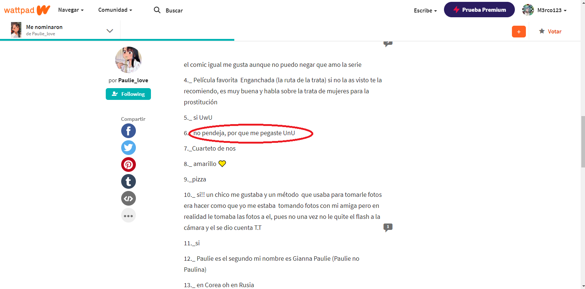The height and width of the screenshot is (289, 585).
Task: Open the Escribe menu
Action: (425, 11)
